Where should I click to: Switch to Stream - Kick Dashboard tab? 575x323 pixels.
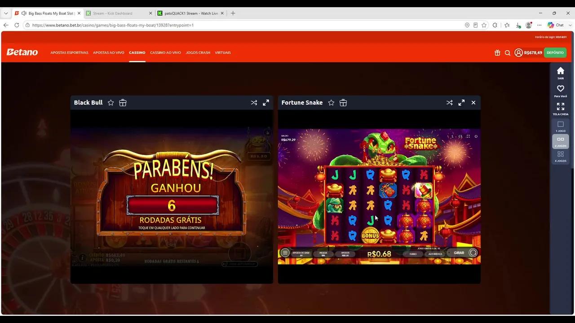[119, 13]
